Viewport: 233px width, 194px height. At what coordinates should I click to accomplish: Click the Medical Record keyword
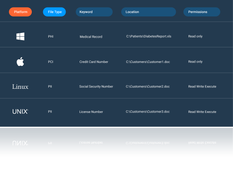click(x=91, y=37)
